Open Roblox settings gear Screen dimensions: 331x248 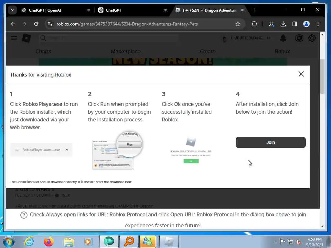pos(312,38)
